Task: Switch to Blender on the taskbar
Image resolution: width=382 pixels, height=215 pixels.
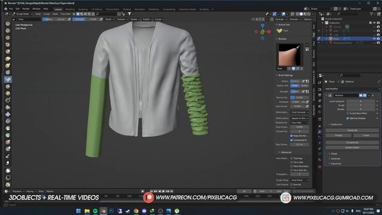Action: click(x=103, y=211)
